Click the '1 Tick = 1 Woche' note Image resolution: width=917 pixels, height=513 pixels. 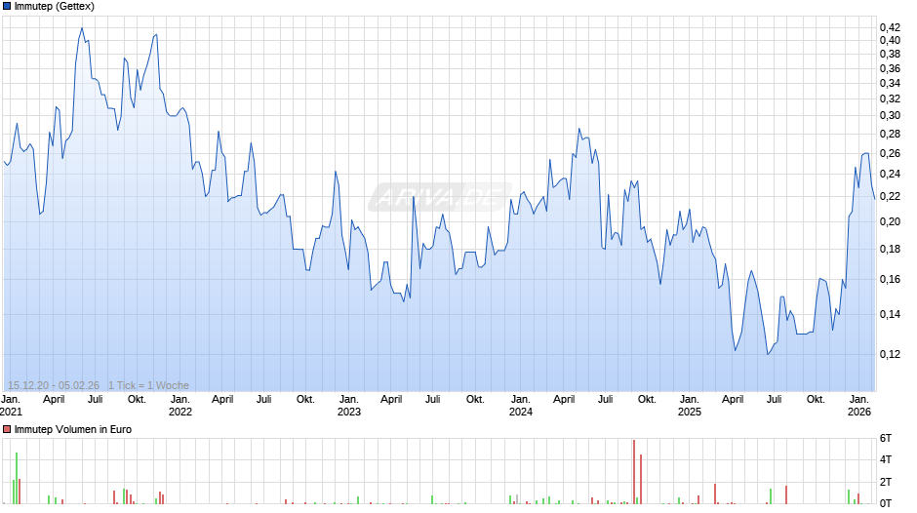[x=148, y=385]
